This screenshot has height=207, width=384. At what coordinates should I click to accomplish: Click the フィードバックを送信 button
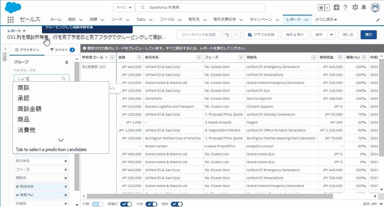coord(198,35)
